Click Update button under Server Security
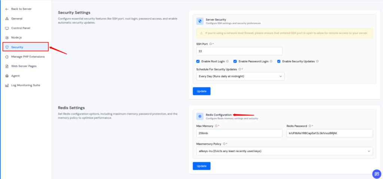 pos(202,91)
